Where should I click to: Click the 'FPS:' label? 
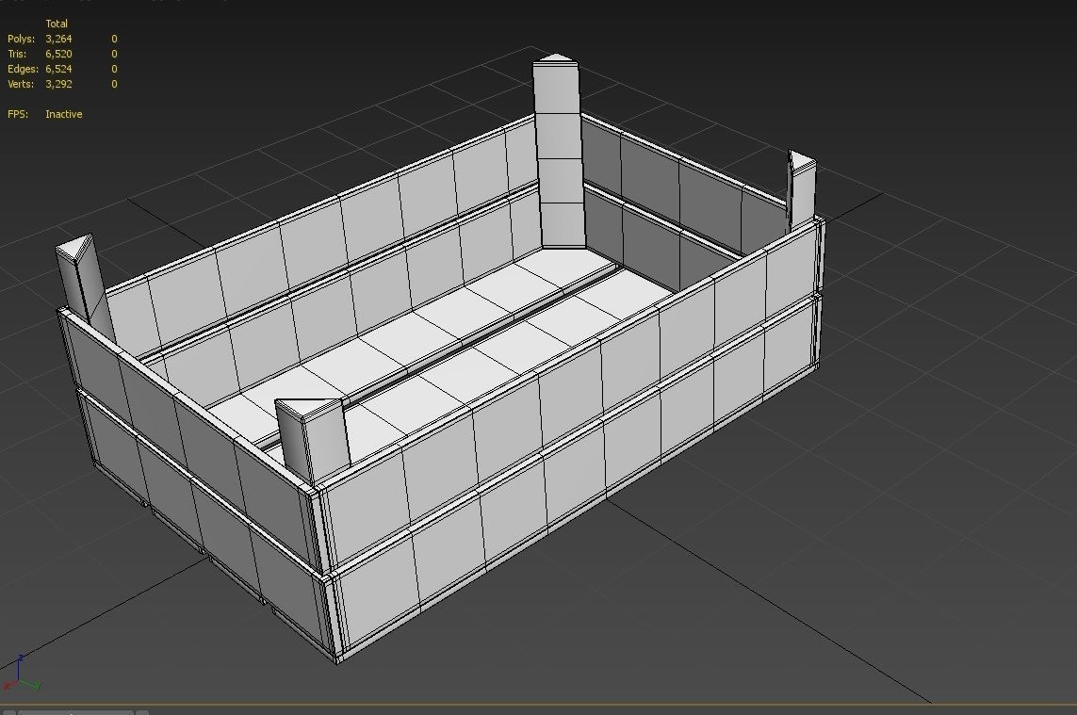click(x=18, y=114)
